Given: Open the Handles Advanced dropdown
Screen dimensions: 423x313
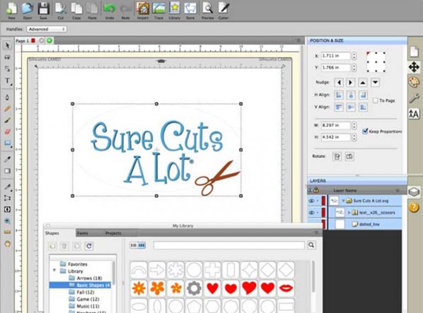Looking at the screenshot, I should tap(47, 29).
